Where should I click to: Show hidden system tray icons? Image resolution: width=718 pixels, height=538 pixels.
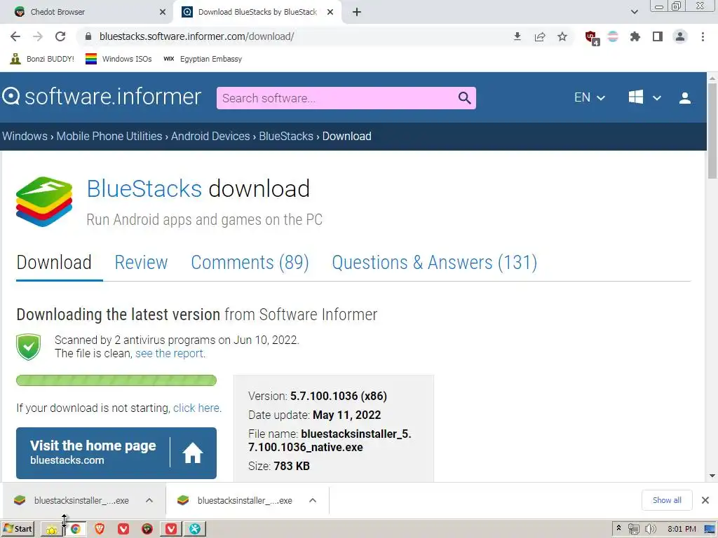tap(618, 528)
